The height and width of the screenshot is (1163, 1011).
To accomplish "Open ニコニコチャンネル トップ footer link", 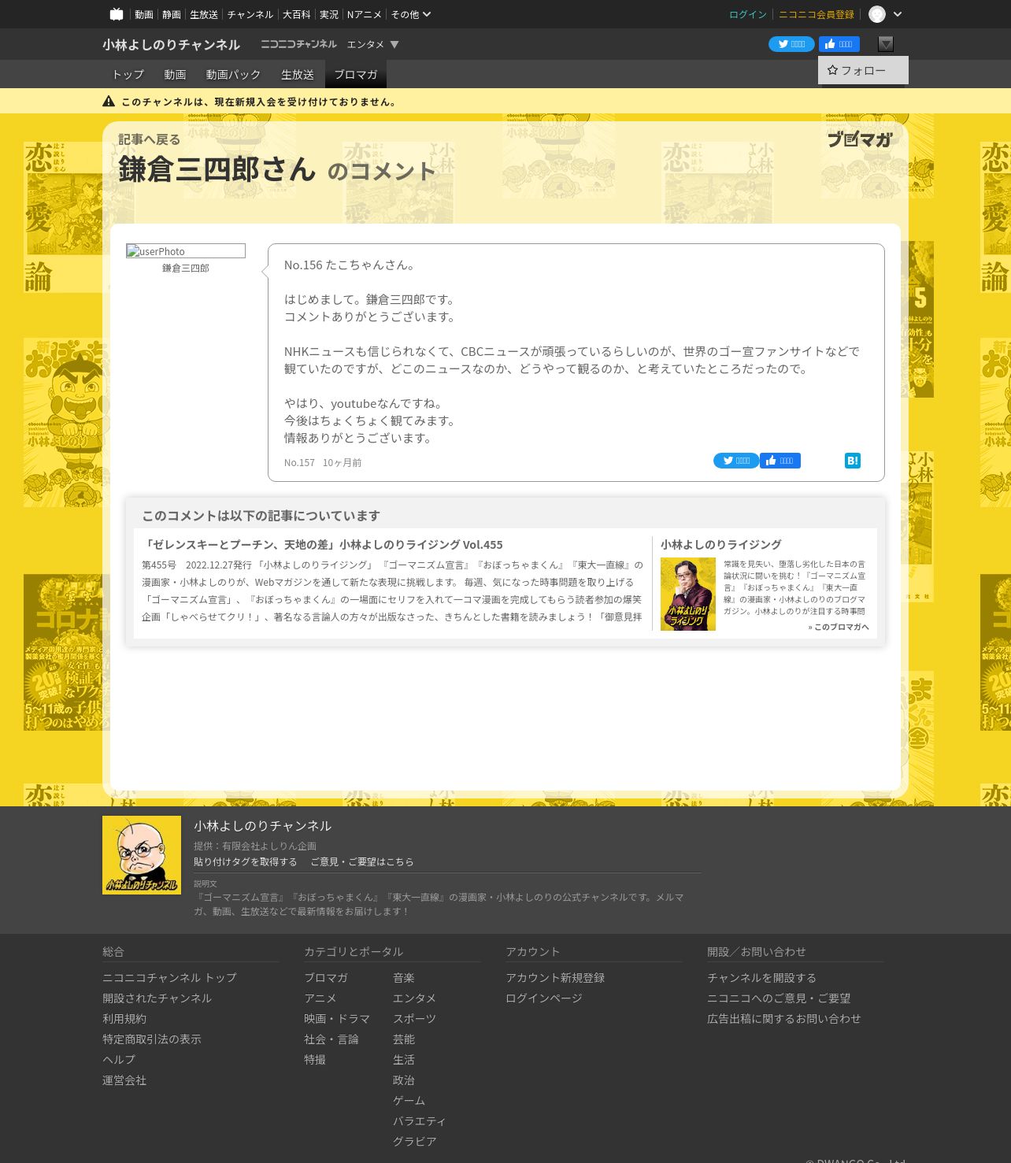I will [x=169, y=977].
